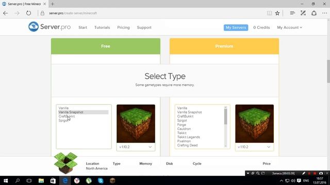Image resolution: width=330 pixels, height=185 pixels.
Task: Select CraftBukkit in the Premium list
Action: click(185, 116)
